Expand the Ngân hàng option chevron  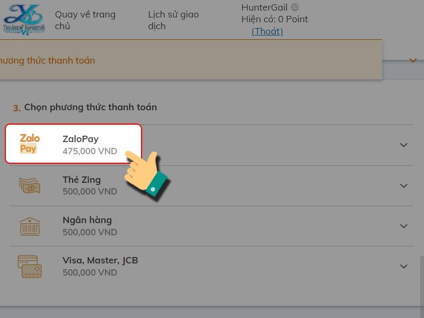click(404, 226)
